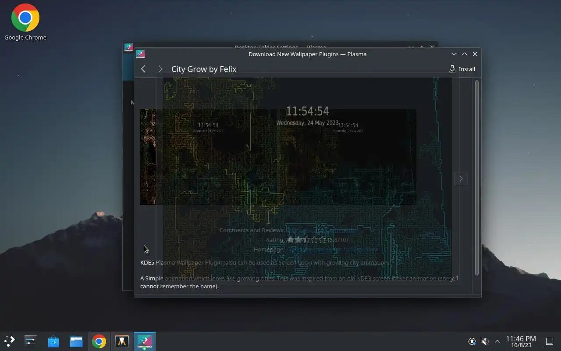Viewport: 561px width, 351px height.
Task: Close the Desktop Folder Settings window behind
Action: [432, 46]
